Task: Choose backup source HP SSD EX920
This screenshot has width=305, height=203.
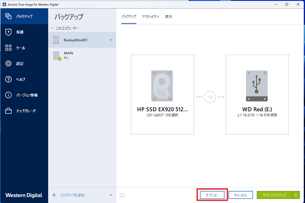Action: 162,94
